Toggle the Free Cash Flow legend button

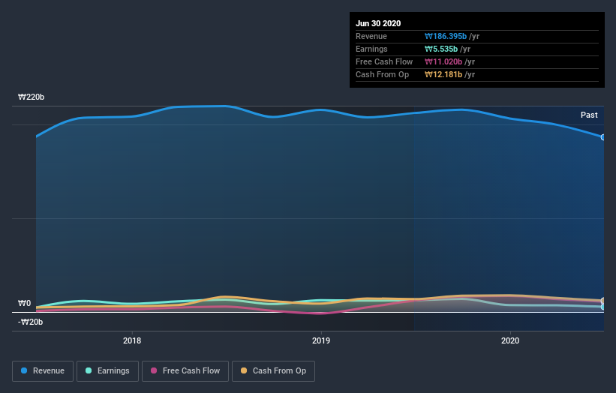tap(185, 371)
